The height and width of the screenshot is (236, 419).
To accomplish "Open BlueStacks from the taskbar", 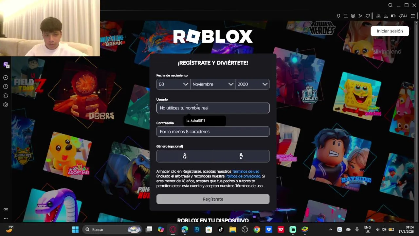I will [305, 229].
